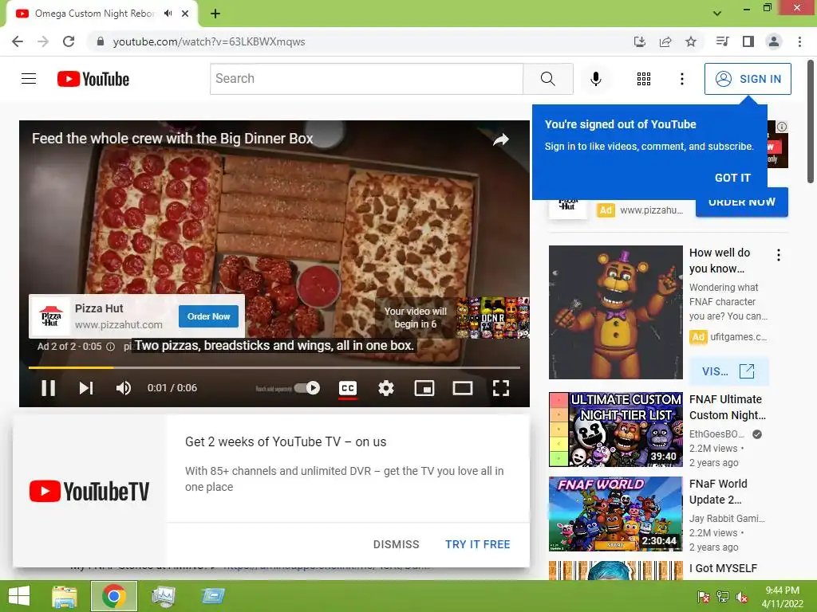Go to YouTube home via the logo

click(x=93, y=79)
